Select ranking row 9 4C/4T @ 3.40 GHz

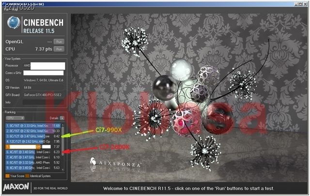point(33,168)
